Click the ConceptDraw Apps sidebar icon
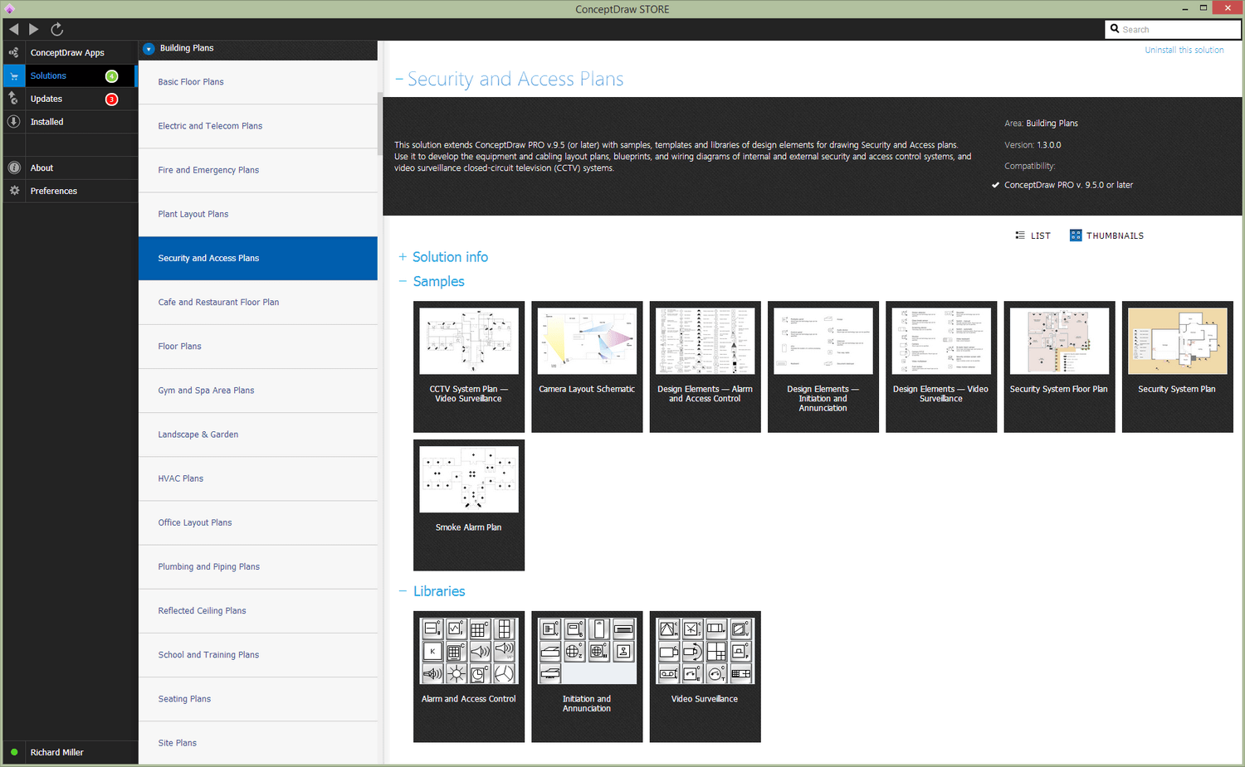Image resolution: width=1245 pixels, height=767 pixels. 13,52
